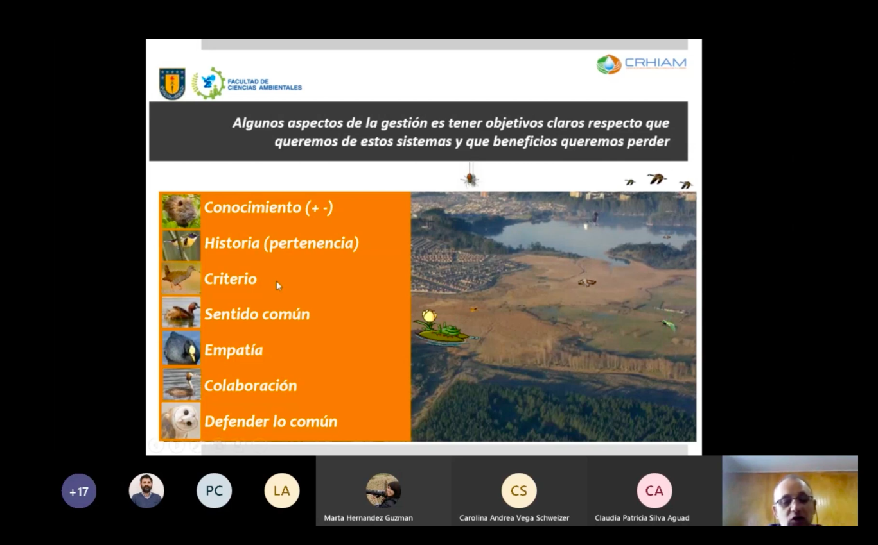Click the presenter's webcam video thumbnail

(789, 491)
